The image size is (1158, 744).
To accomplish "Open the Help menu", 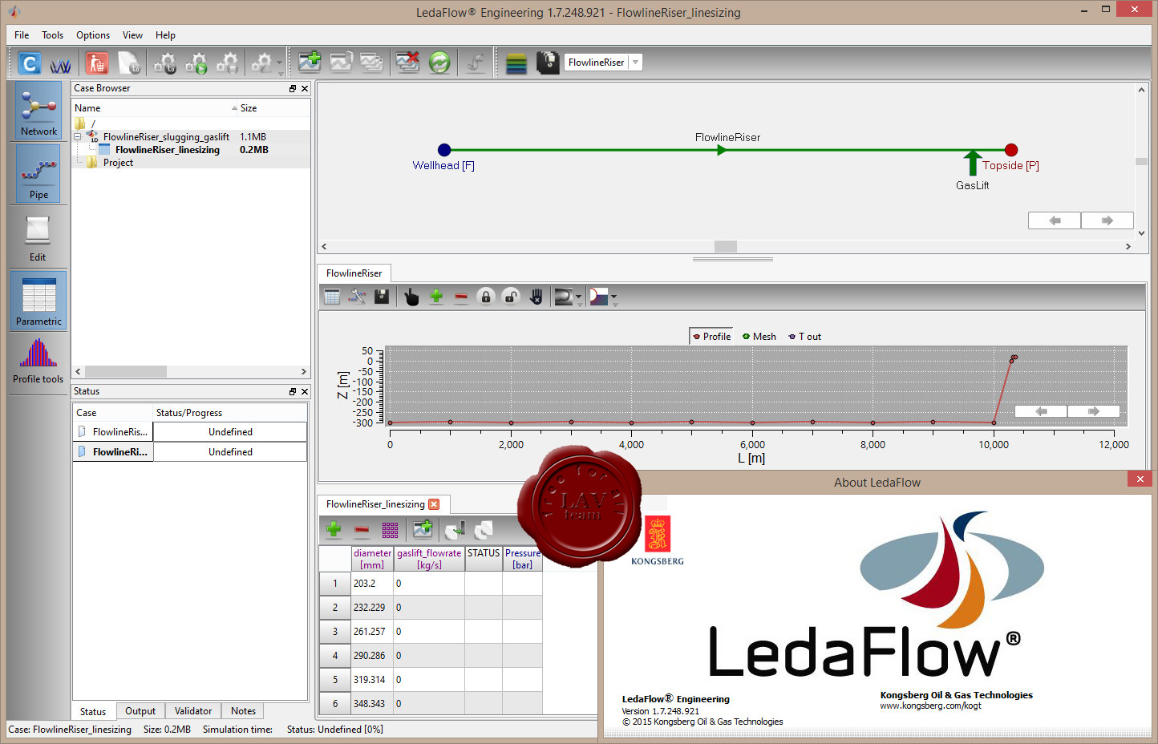I will [165, 35].
